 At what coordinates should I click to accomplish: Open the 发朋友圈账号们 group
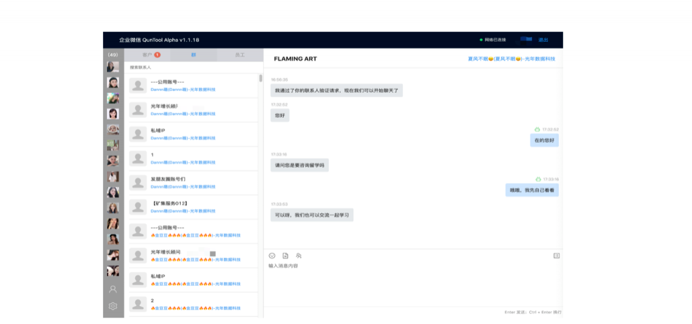click(192, 182)
